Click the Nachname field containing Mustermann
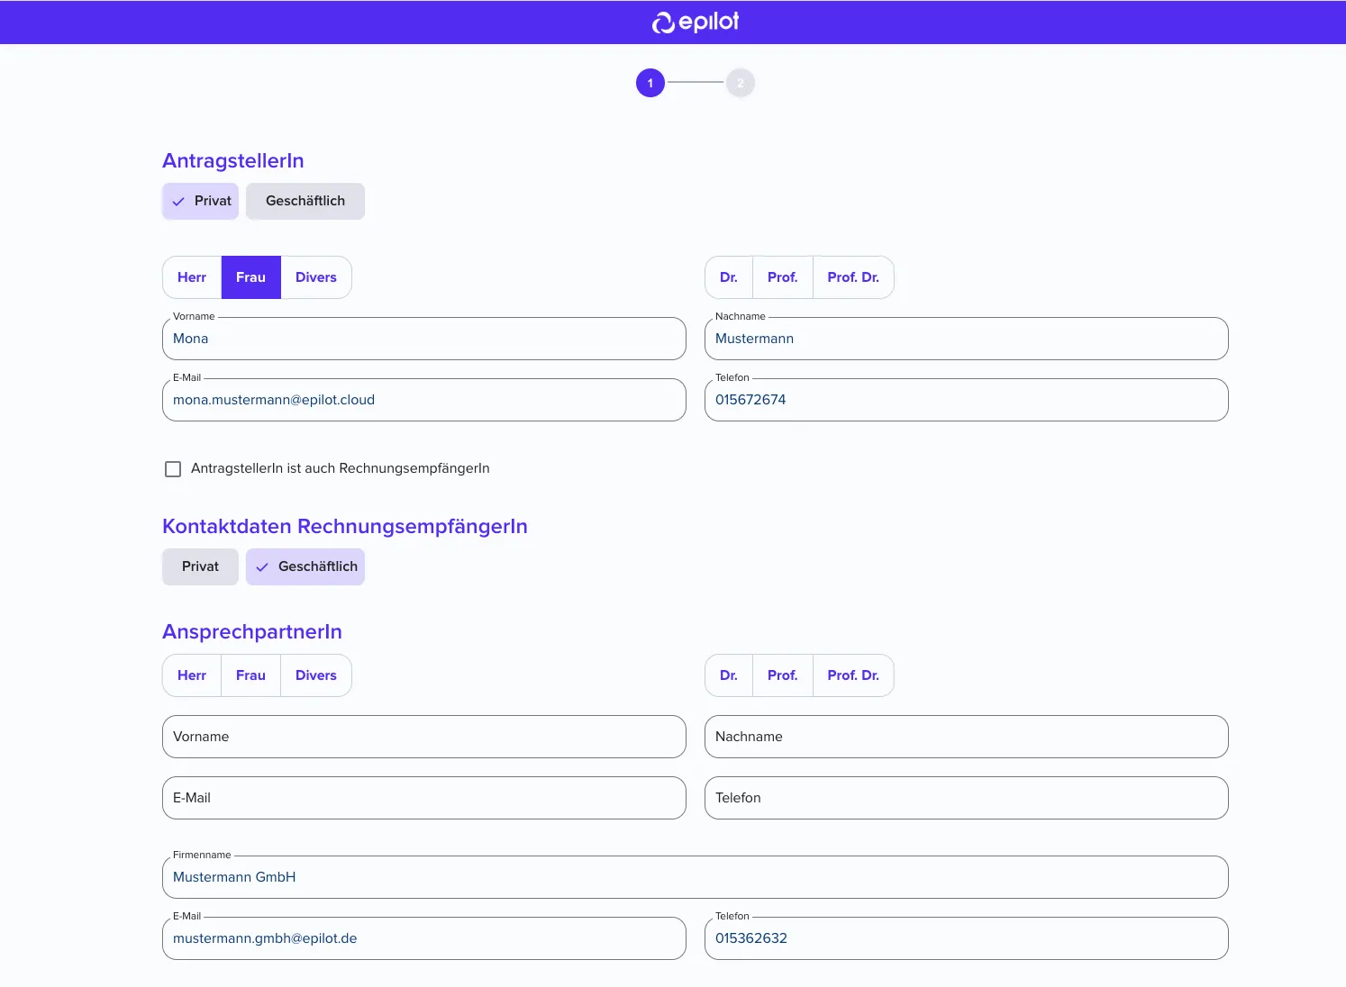 (x=967, y=339)
